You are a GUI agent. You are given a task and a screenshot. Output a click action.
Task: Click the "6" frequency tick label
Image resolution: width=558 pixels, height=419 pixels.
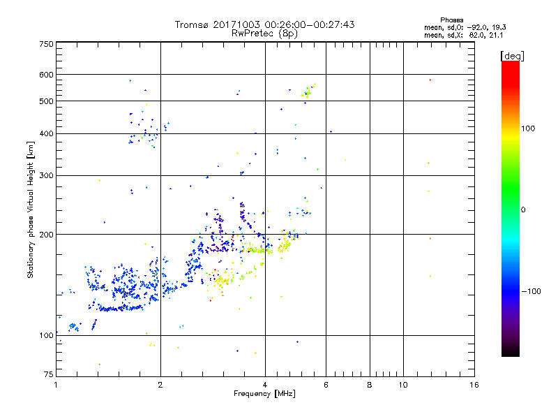point(326,385)
